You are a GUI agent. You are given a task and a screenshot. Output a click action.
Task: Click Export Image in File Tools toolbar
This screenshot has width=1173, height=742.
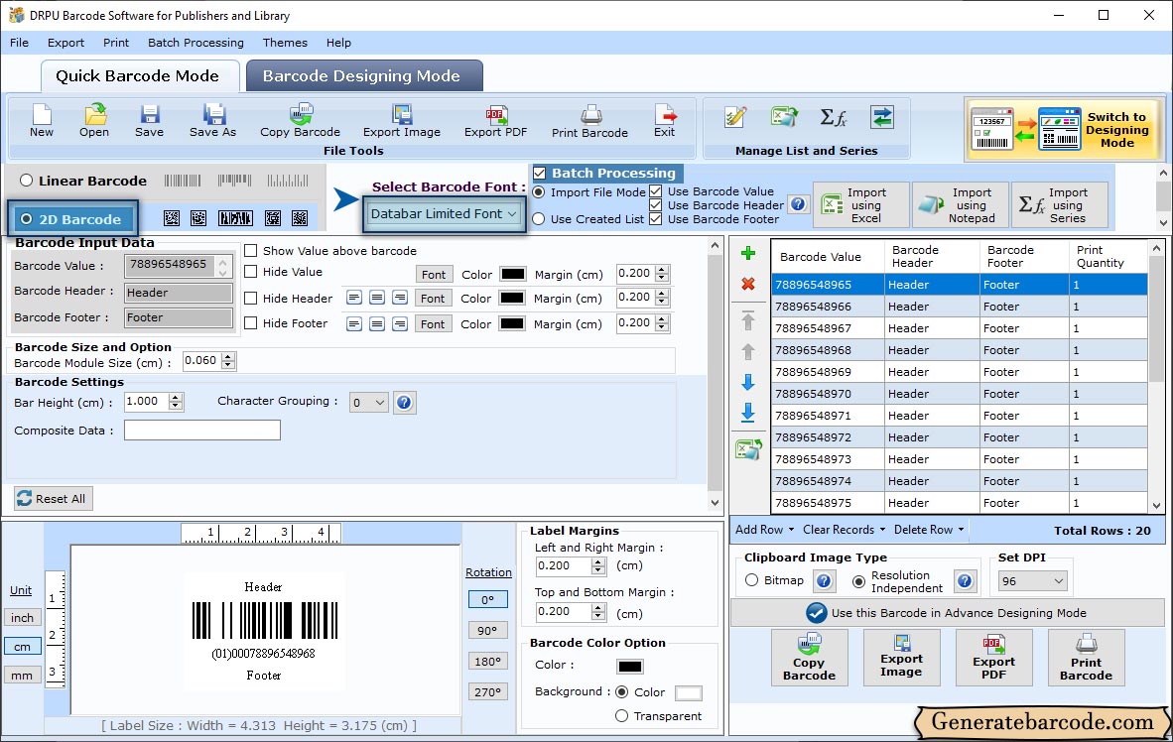[402, 121]
